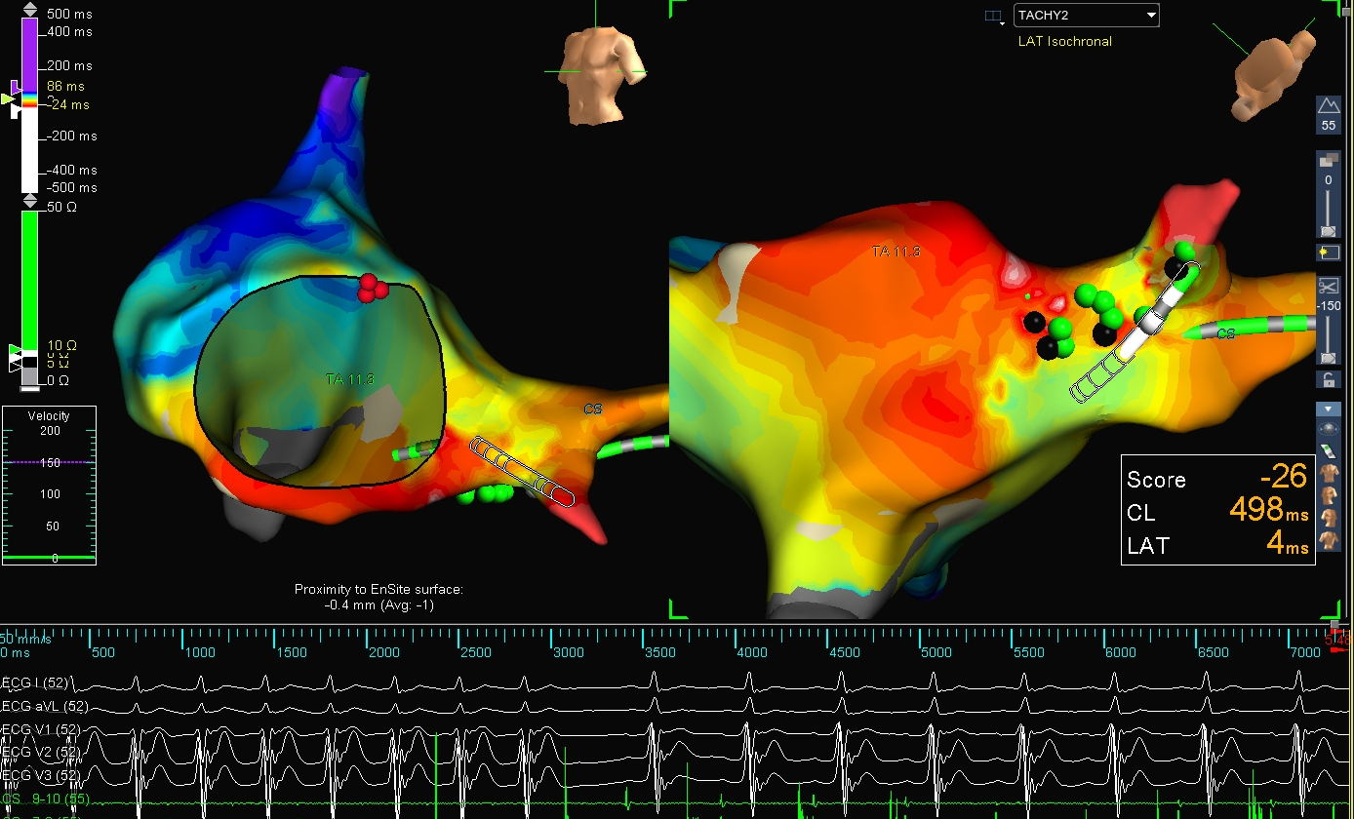Click the overlapping squares translucency icon

click(x=1328, y=160)
